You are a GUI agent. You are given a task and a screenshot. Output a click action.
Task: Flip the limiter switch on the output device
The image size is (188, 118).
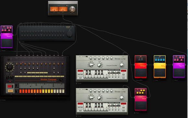pyautogui.click(x=67, y=6)
